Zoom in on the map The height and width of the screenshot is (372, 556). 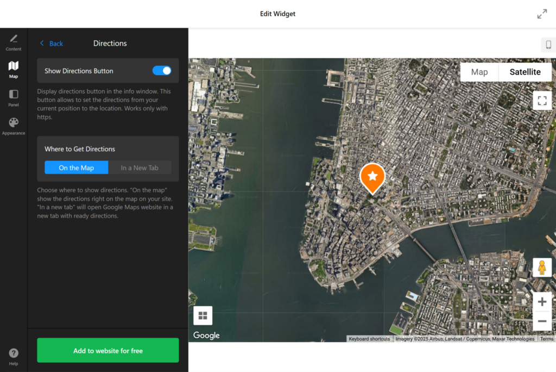click(542, 301)
